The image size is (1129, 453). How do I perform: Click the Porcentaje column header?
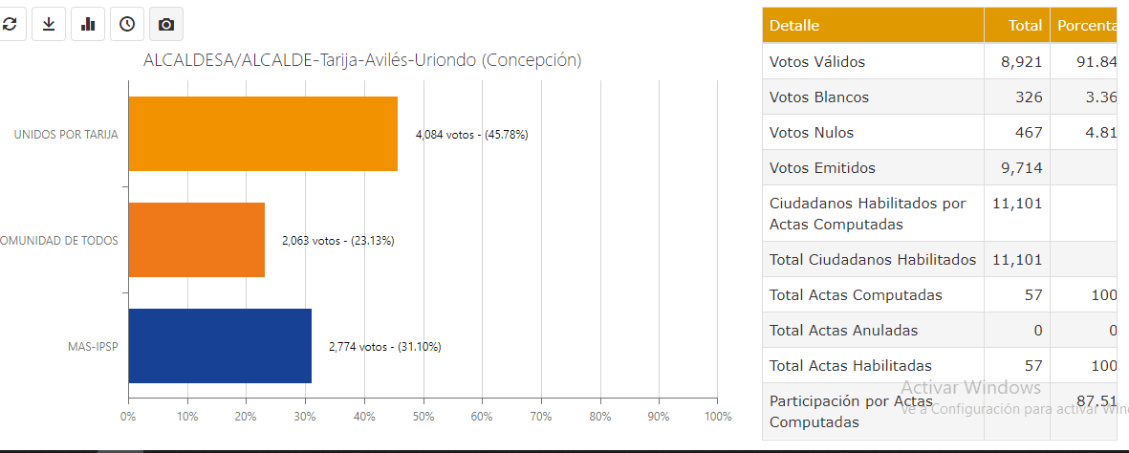coord(1087,26)
